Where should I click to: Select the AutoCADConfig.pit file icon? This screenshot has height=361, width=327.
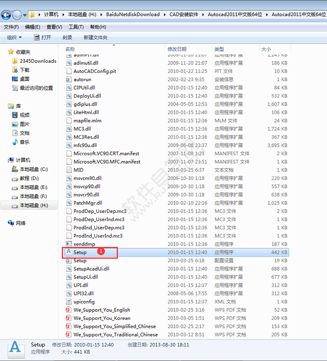(x=69, y=71)
